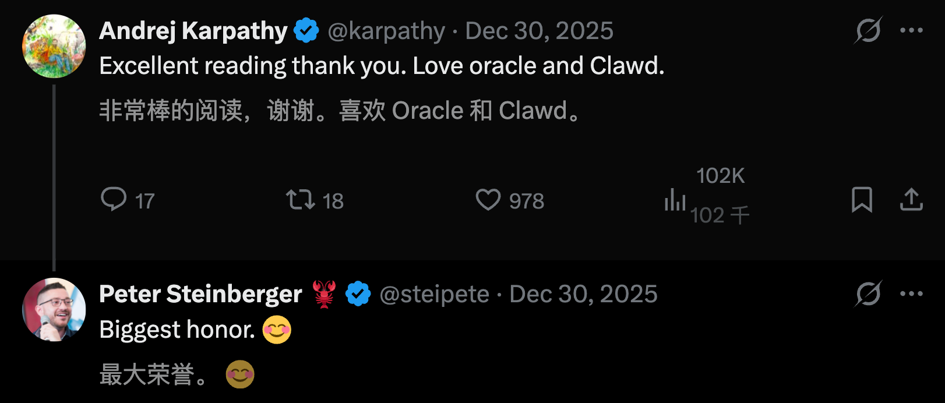The image size is (945, 403).
Task: Click verified badge next to Peter Steinberger
Action: [x=358, y=294]
